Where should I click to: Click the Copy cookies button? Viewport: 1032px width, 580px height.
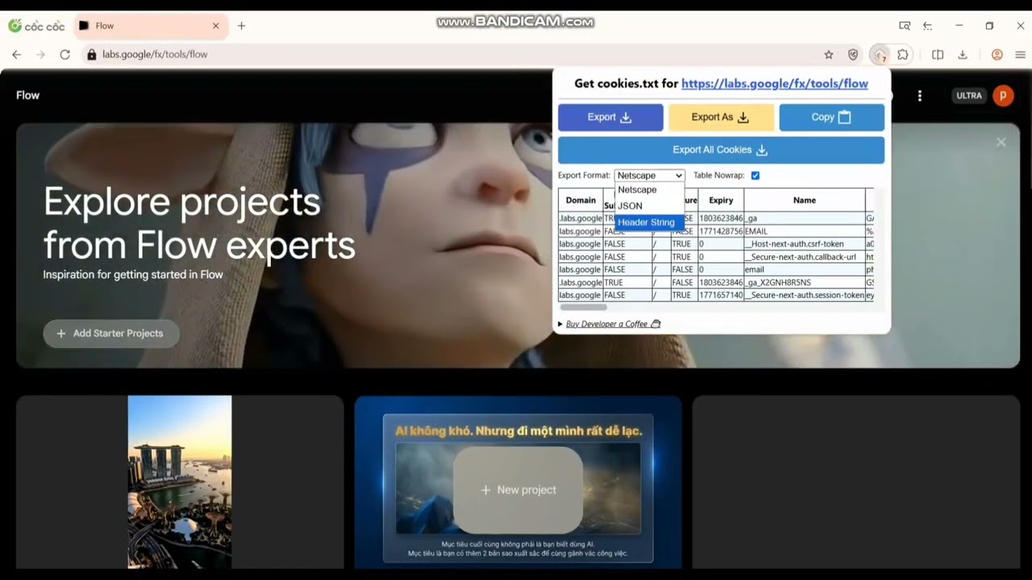831,118
